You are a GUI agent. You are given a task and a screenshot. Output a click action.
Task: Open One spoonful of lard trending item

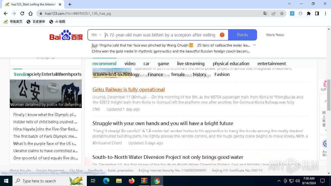[x=46, y=158]
